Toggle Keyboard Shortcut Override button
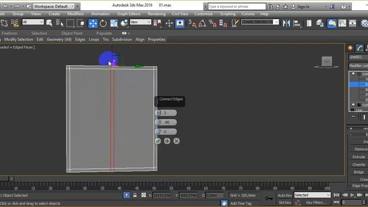The width and height of the screenshot is (368, 207). pyautogui.click(x=180, y=23)
